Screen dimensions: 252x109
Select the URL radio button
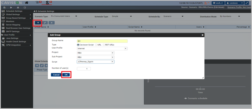(96, 45)
